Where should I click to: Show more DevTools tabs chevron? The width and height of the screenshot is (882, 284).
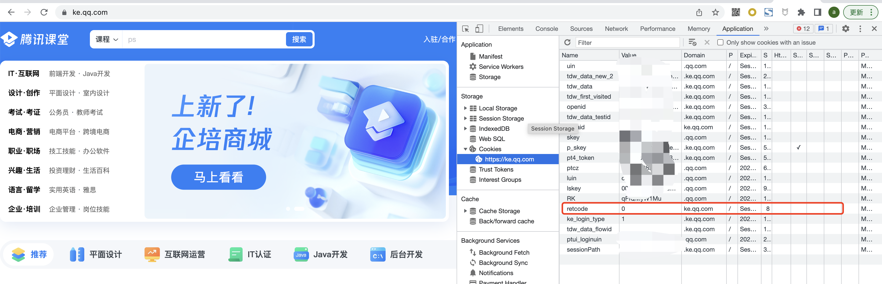766,29
